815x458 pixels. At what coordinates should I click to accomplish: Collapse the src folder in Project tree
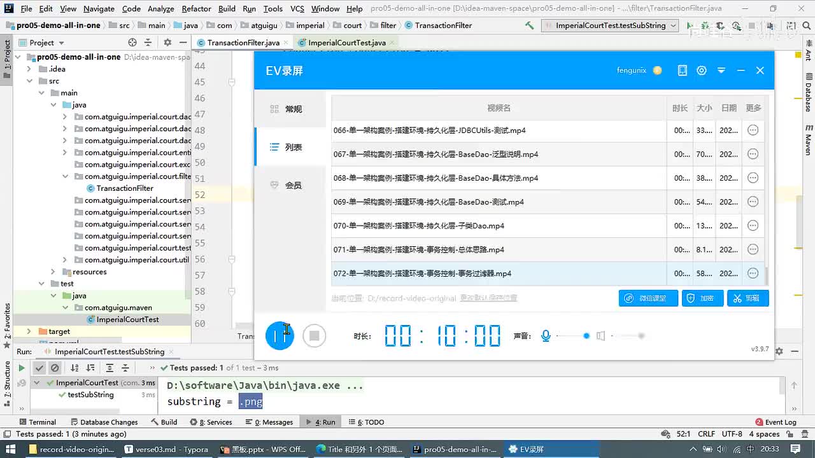tap(29, 81)
